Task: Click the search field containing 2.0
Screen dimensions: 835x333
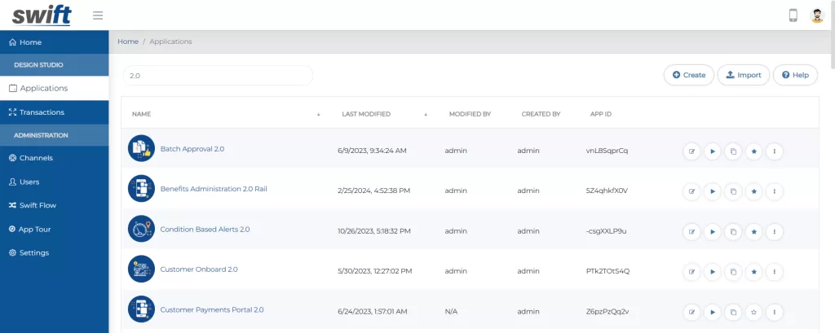Action: [x=218, y=76]
